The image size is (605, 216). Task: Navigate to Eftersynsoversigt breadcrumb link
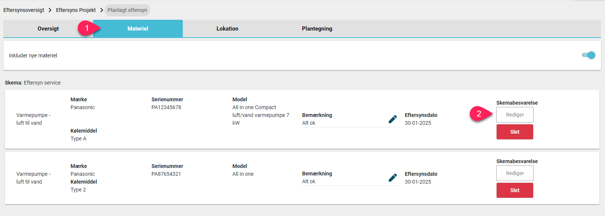[24, 10]
